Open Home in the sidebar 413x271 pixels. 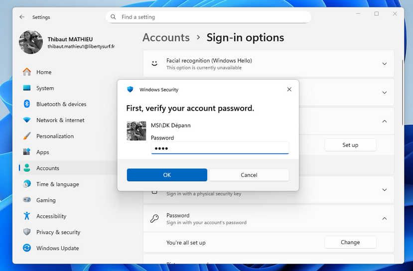coord(68,72)
